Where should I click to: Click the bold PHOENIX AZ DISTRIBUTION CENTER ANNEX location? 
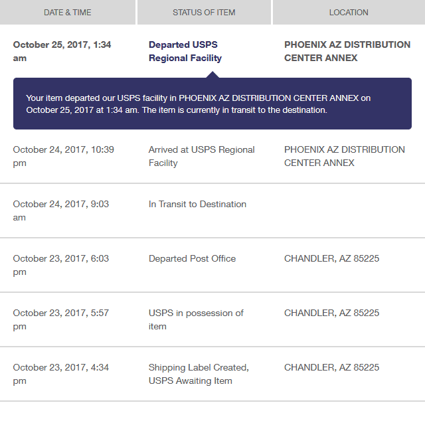pyautogui.click(x=347, y=51)
